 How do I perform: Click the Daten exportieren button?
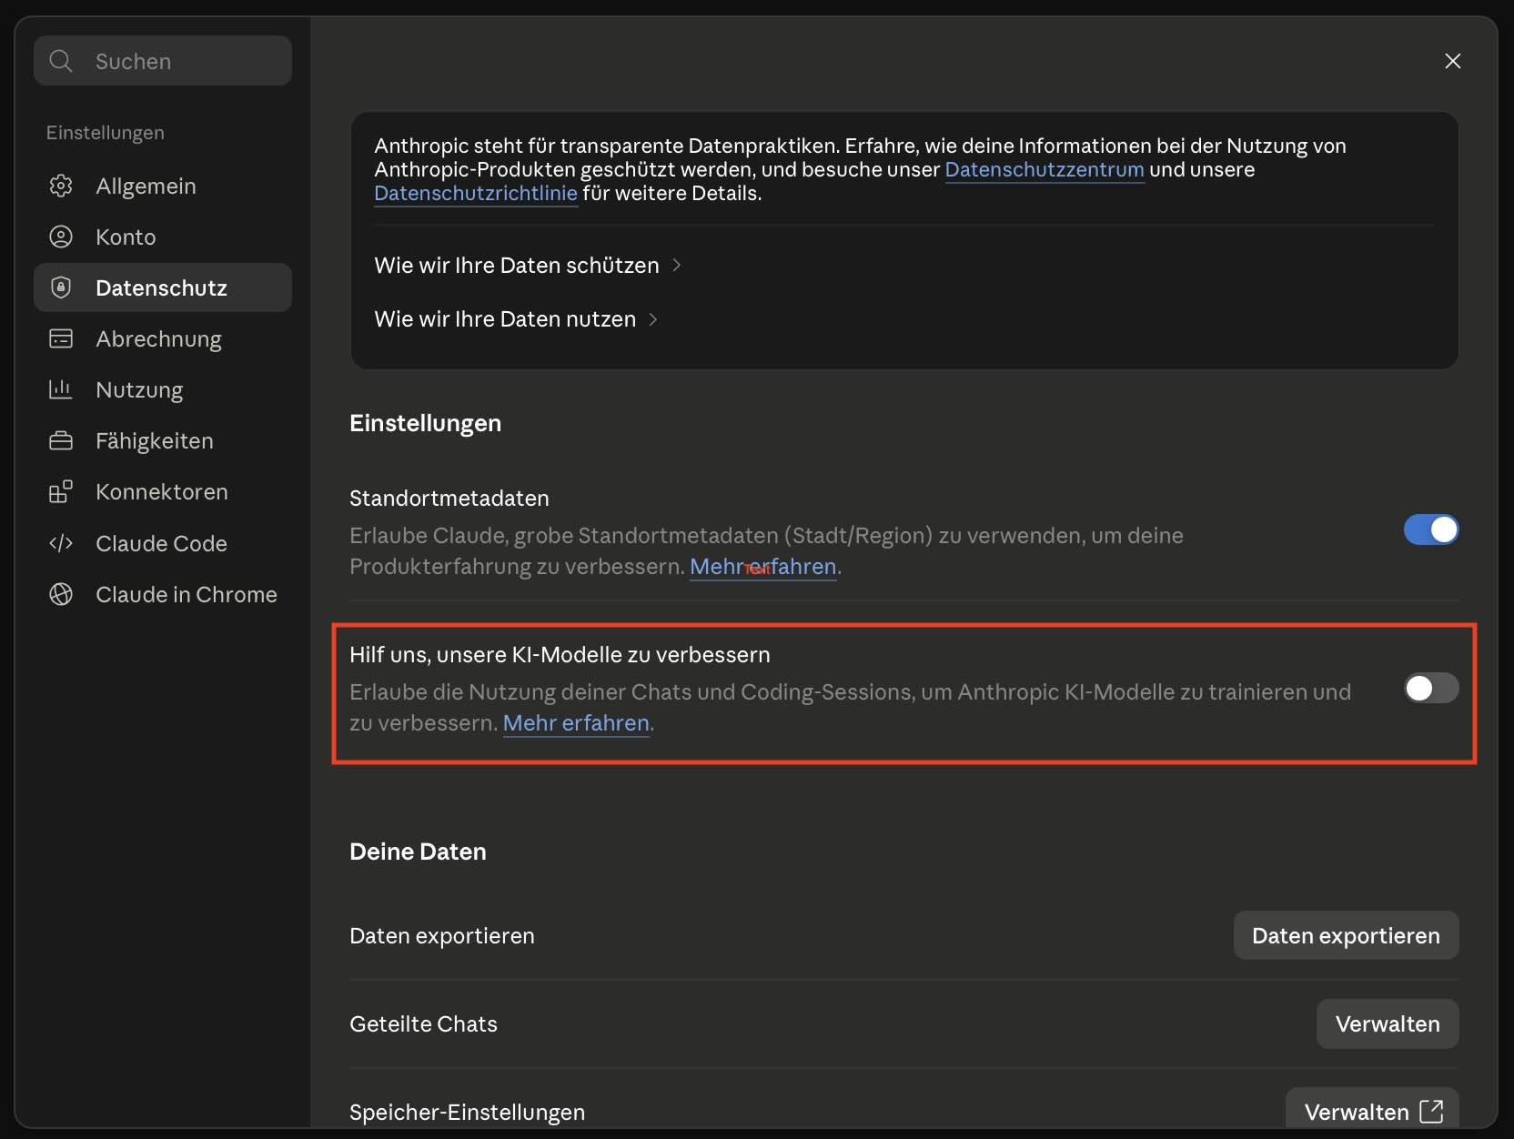coord(1346,935)
